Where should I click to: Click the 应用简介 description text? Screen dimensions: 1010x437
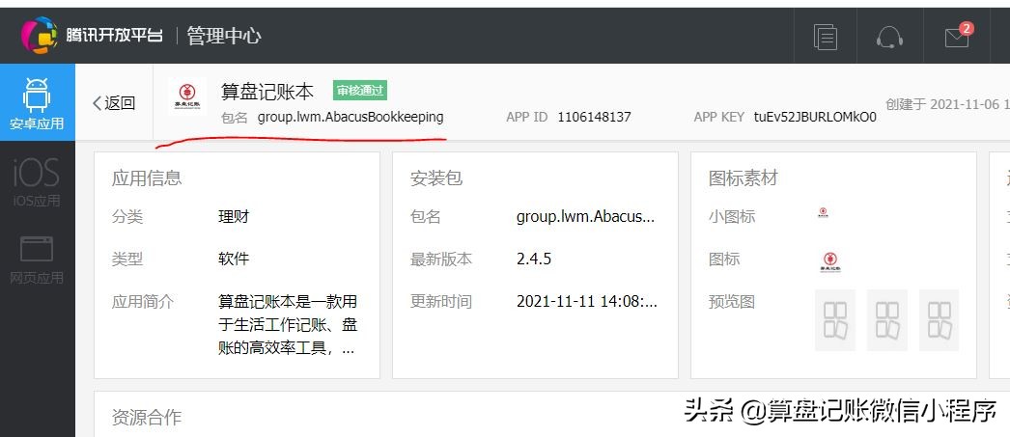click(288, 325)
